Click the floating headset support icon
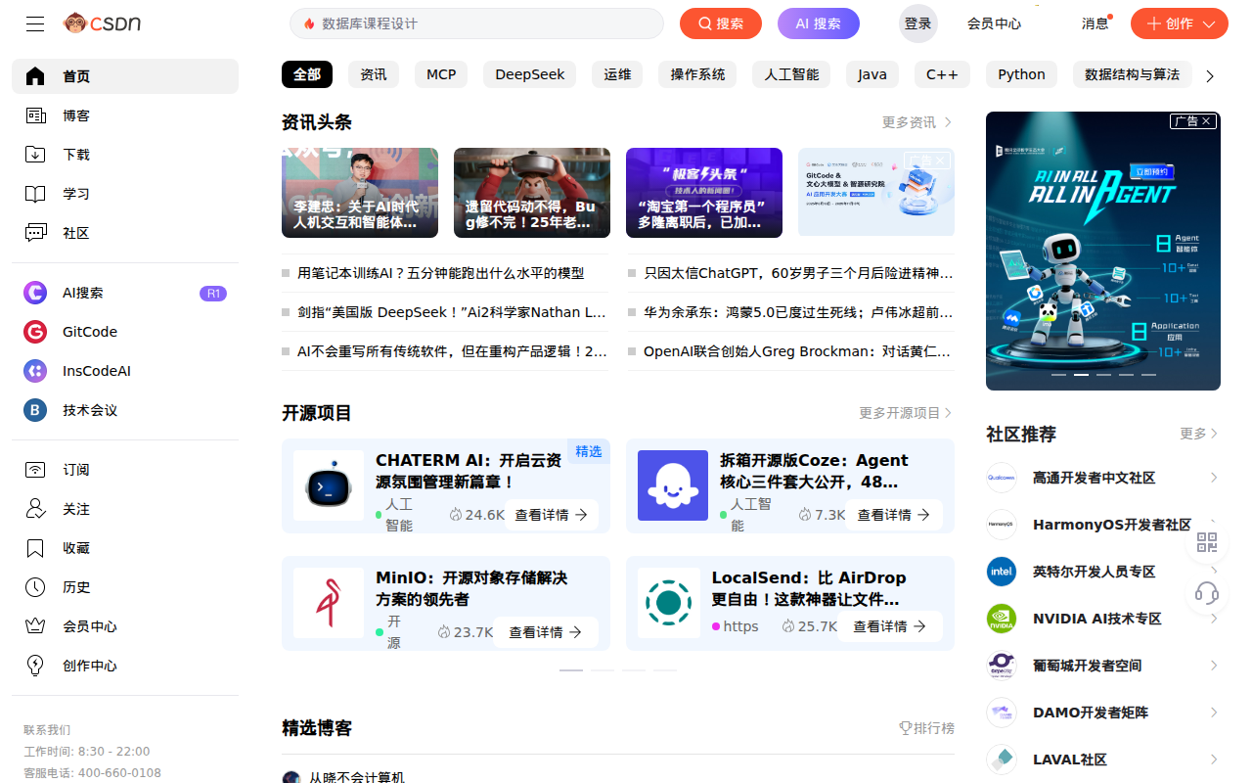The image size is (1252, 783). pos(1207,592)
